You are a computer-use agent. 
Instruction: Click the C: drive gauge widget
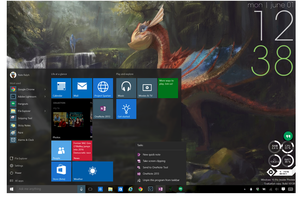click(275, 160)
